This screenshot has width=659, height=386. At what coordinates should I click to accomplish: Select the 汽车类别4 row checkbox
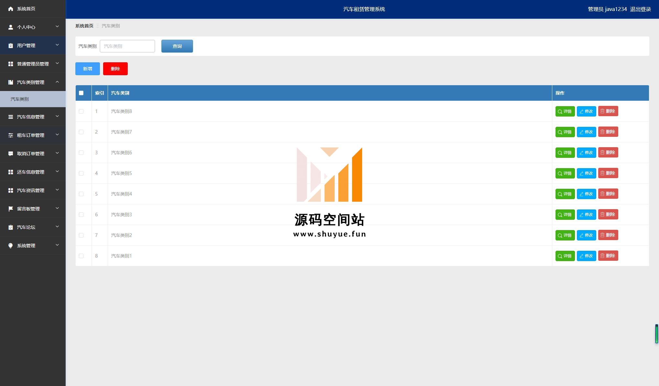[x=81, y=194]
